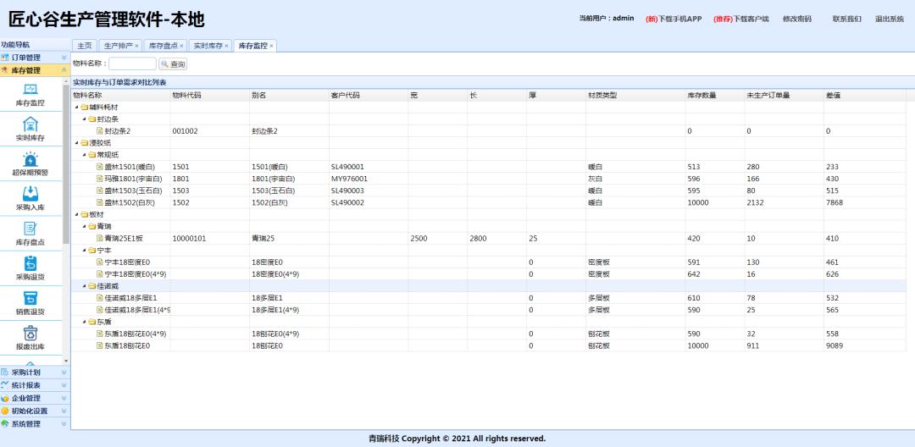Switch to the 实时库存 tab
Image resolution: width=915 pixels, height=447 pixels.
tap(208, 46)
